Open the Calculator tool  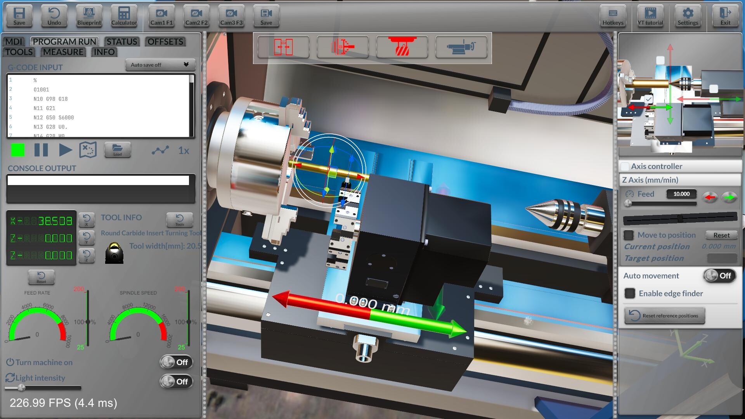pos(124,16)
